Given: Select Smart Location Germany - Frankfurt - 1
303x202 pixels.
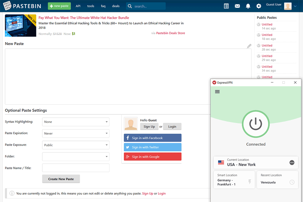Looking at the screenshot, I should (234, 180).
